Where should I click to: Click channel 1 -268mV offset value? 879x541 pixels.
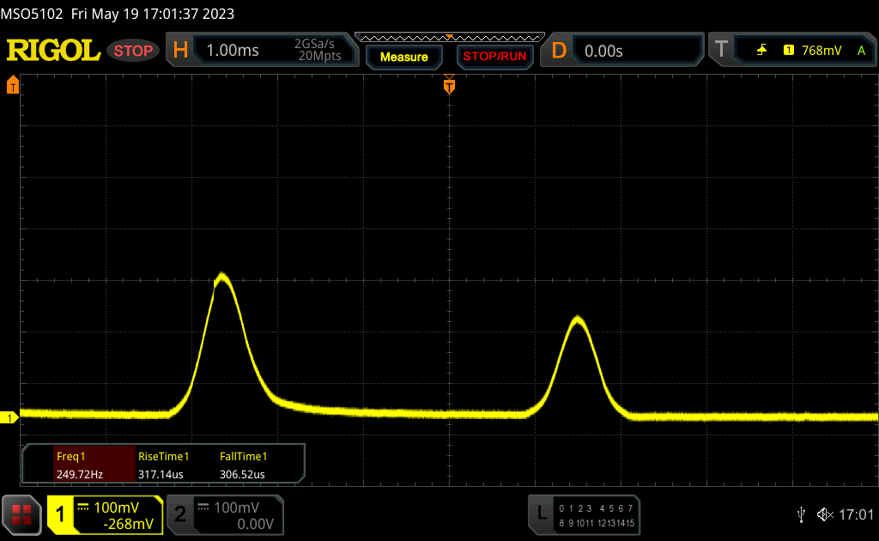coord(129,524)
